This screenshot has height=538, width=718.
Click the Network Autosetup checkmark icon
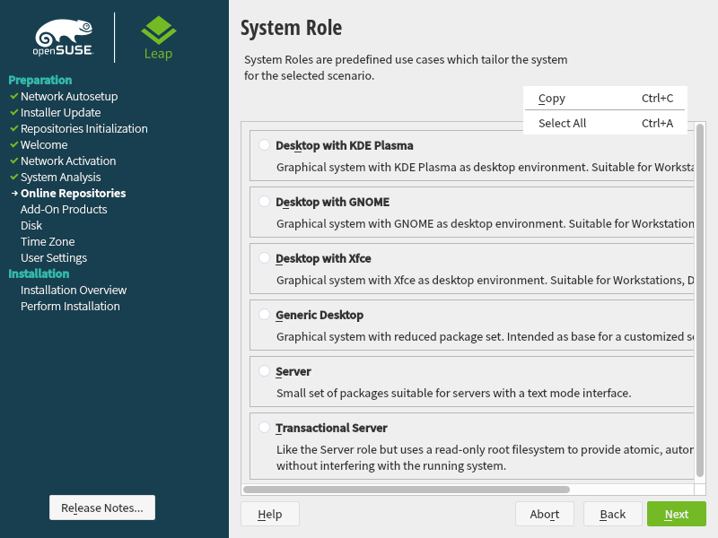tap(13, 96)
